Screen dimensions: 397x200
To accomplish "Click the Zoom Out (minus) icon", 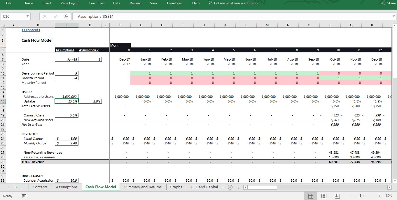I will click(x=347, y=196).
